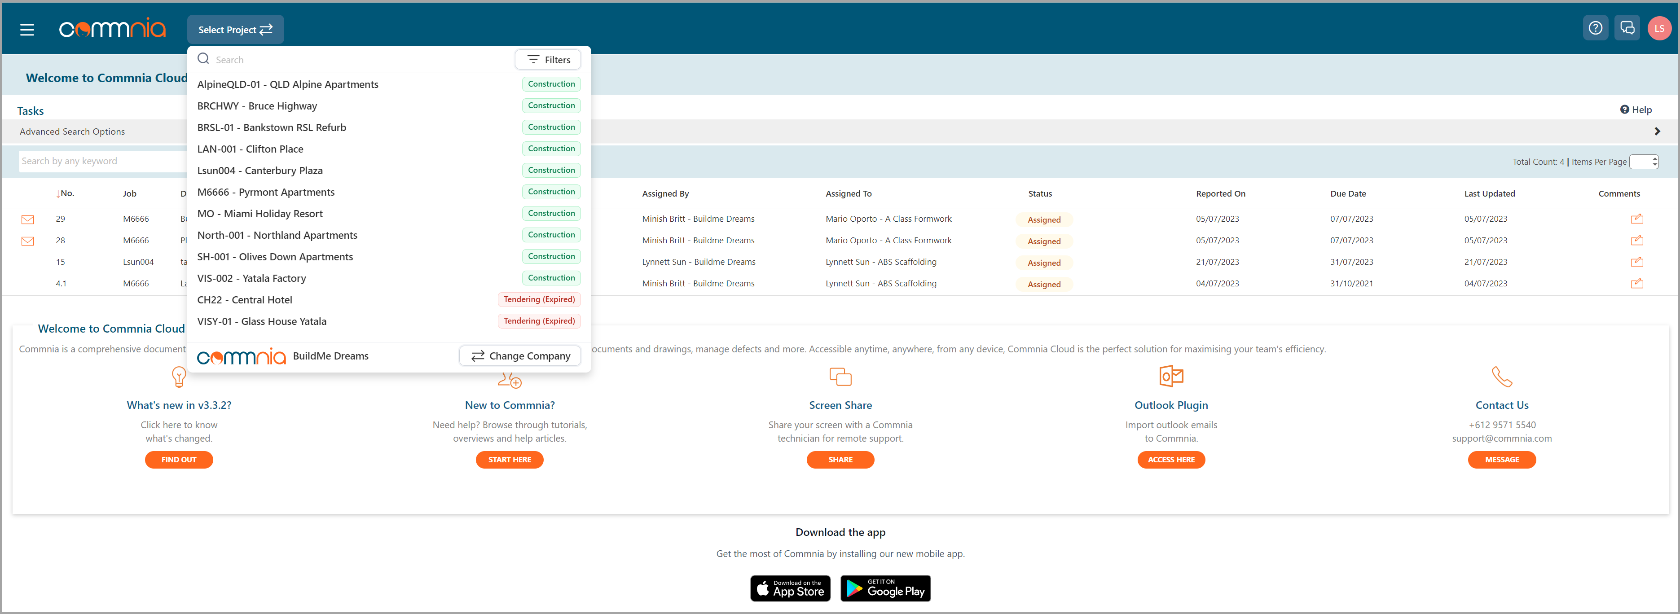This screenshot has width=1680, height=614.
Task: Open comments icon for task 29
Action: (1637, 219)
